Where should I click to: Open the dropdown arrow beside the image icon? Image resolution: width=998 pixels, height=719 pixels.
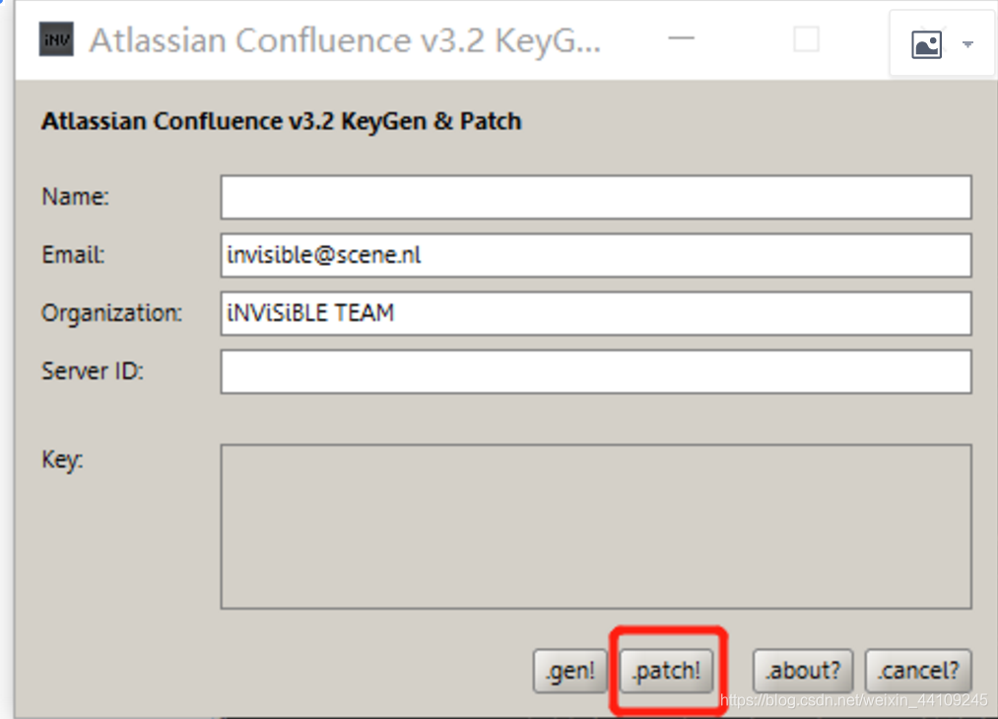967,44
